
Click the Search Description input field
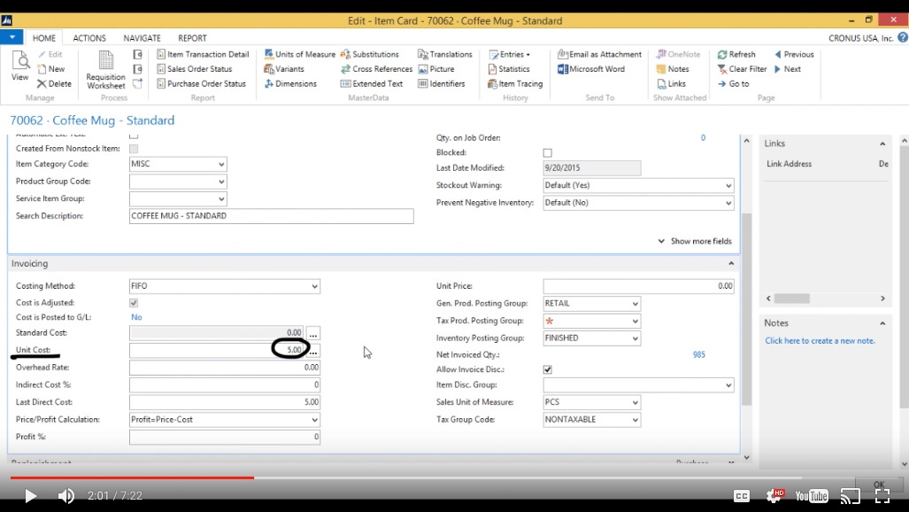[271, 216]
